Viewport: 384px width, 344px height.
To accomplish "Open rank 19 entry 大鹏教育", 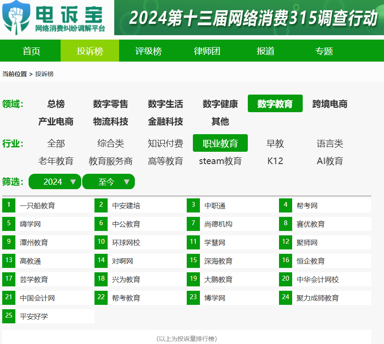I will tap(233, 279).
